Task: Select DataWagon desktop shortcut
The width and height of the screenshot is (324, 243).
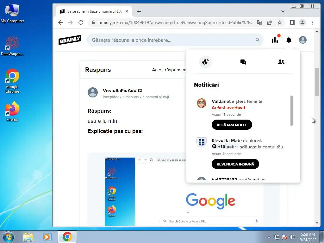Action: click(12, 46)
